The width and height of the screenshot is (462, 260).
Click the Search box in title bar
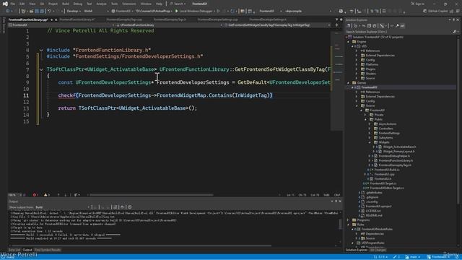point(178,4)
